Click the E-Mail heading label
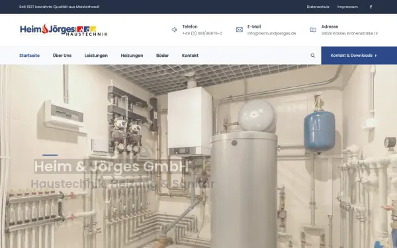Image resolution: width=397 pixels, height=248 pixels. click(254, 26)
